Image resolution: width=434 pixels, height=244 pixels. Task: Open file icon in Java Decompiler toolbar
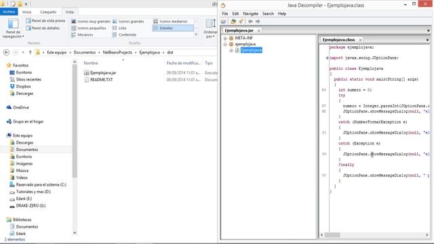point(224,22)
